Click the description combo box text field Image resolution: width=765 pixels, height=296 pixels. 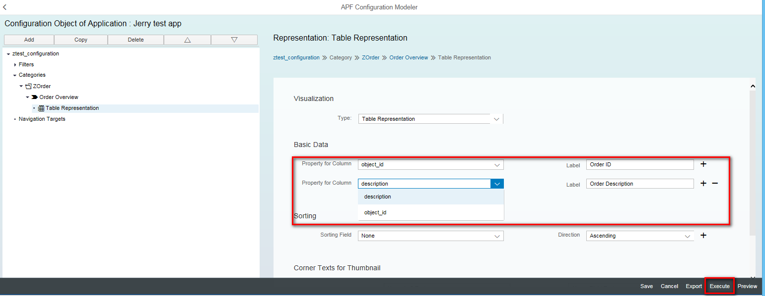coord(424,184)
